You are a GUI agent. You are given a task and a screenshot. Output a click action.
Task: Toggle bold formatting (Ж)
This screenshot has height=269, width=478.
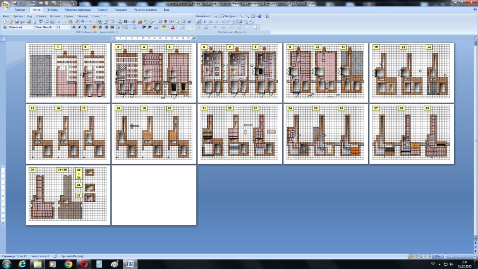[x=74, y=28]
